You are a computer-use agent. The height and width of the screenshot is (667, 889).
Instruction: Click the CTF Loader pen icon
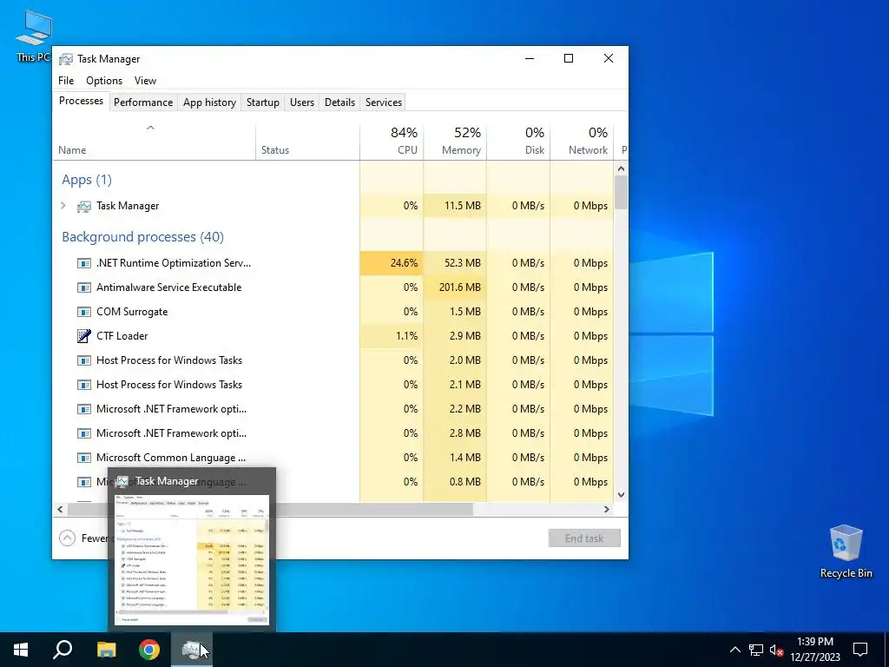(x=84, y=336)
